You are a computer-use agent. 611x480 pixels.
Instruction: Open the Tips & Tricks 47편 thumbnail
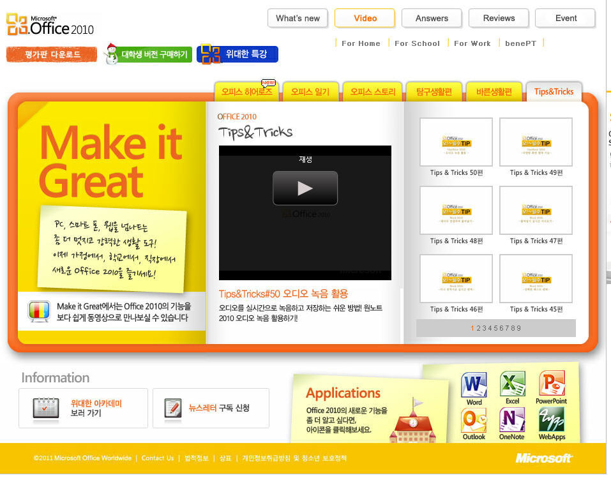tap(536, 211)
